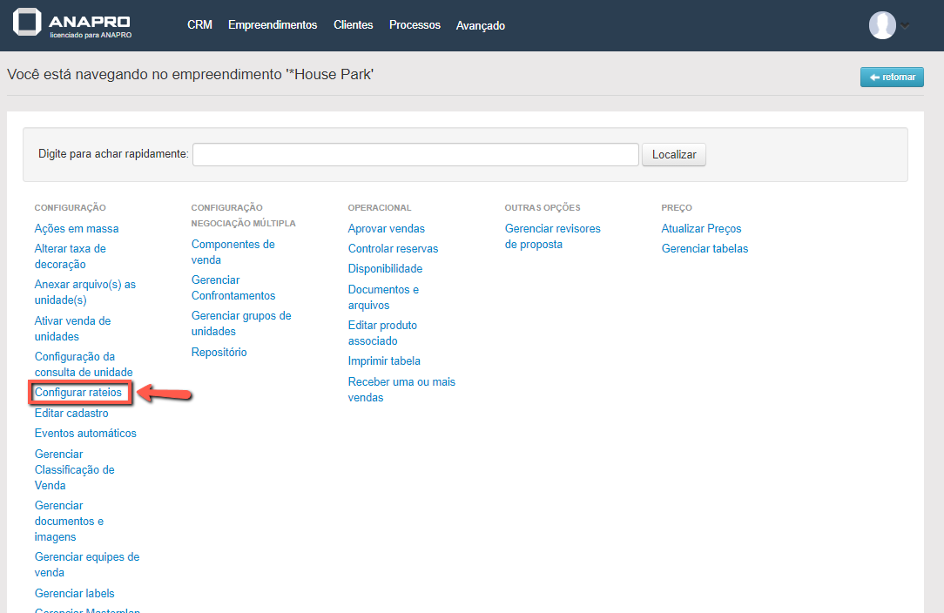Open the Repositório link
This screenshot has width=944, height=613.
[219, 353]
